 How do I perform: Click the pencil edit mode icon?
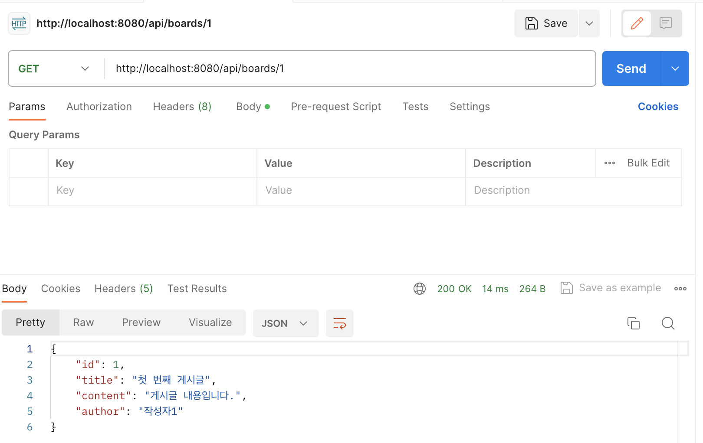point(637,23)
